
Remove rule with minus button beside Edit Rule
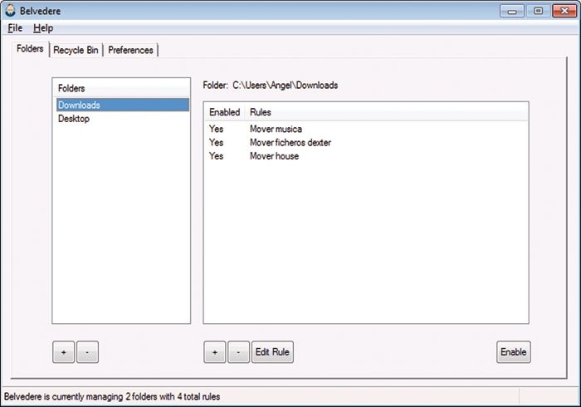tap(238, 352)
